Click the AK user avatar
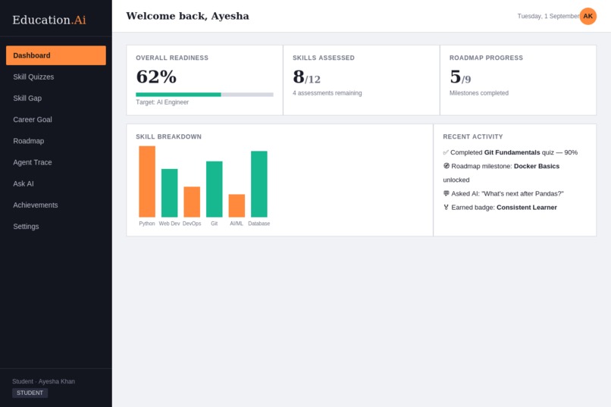 [x=587, y=16]
